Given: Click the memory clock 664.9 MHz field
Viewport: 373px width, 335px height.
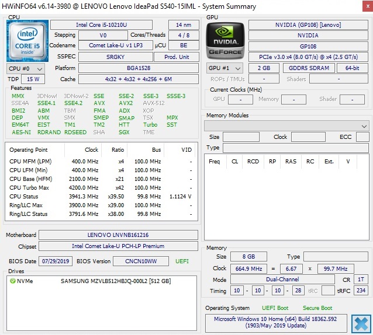Looking at the screenshot, I should pyautogui.click(x=248, y=269).
